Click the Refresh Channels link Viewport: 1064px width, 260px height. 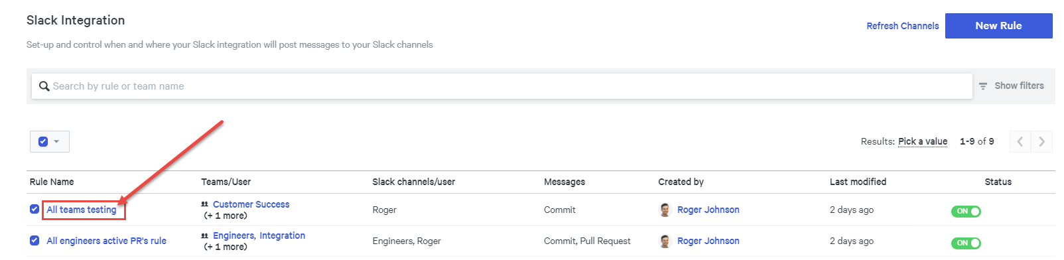point(902,26)
